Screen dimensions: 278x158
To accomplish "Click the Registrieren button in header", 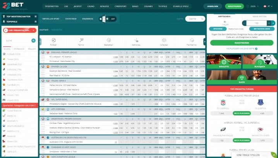I will (234, 6).
